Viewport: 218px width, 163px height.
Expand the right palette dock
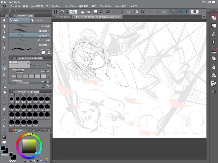208,11
